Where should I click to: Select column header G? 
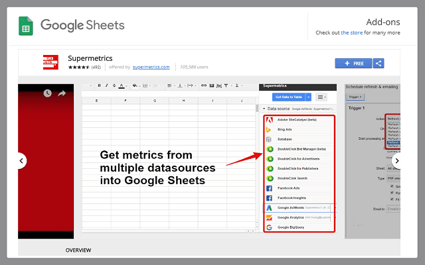155,101
